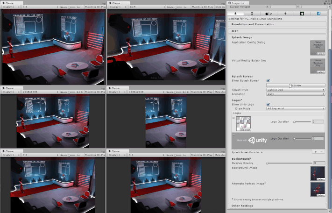
Task: Switch to the Android platform tab
Action: [285, 14]
